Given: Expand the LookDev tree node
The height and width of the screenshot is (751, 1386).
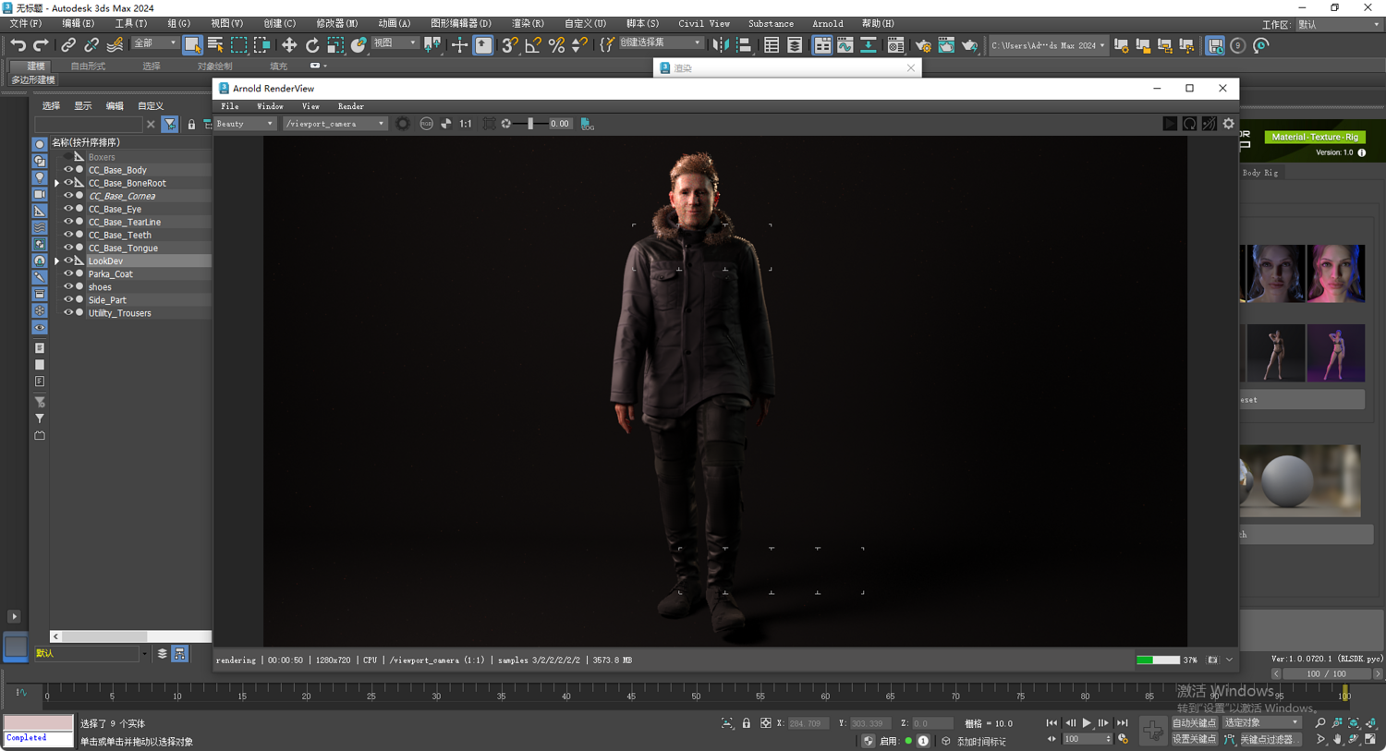Looking at the screenshot, I should 57,261.
